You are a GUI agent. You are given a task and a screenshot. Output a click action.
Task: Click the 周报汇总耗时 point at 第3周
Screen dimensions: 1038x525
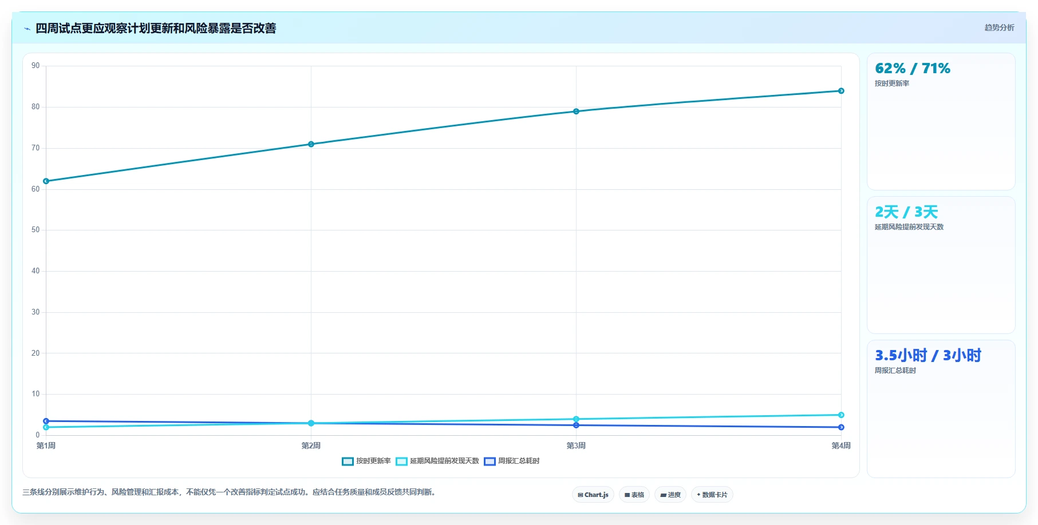pos(576,425)
